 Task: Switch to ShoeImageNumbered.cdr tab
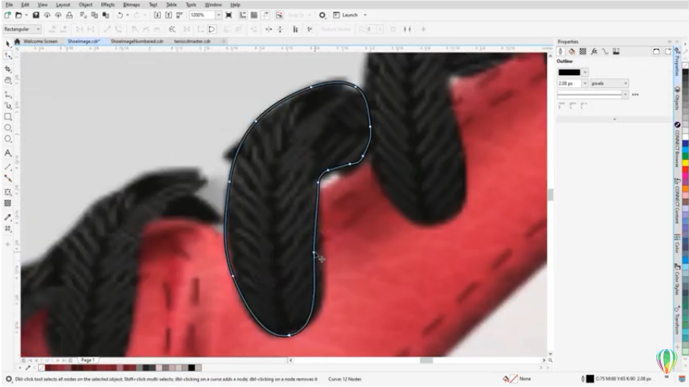click(137, 42)
